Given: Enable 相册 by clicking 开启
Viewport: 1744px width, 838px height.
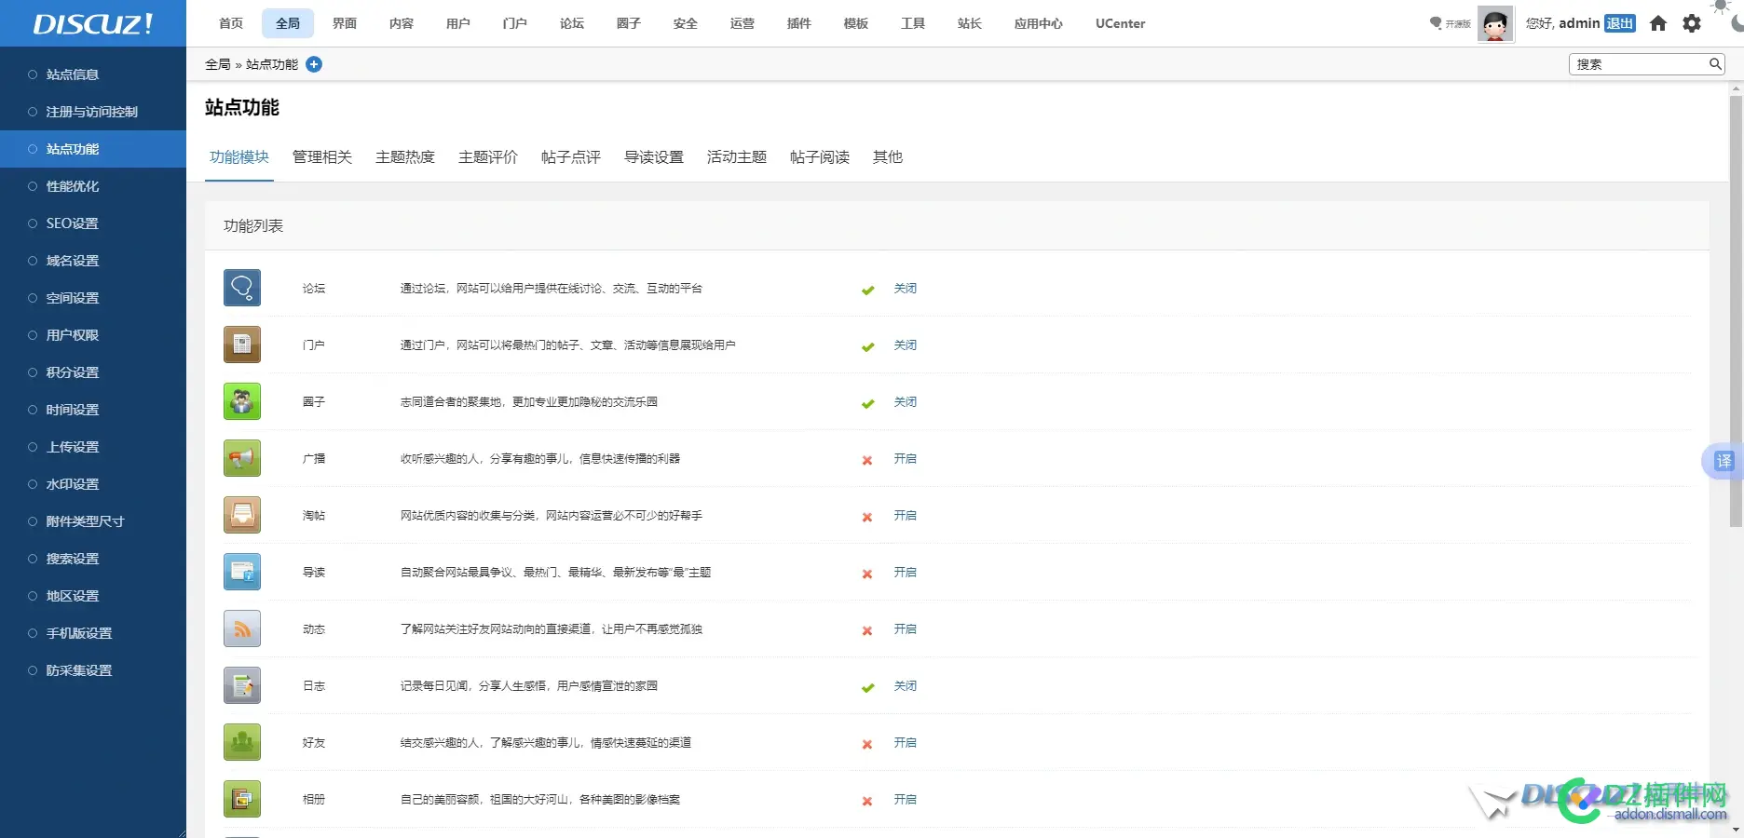Looking at the screenshot, I should [906, 800].
